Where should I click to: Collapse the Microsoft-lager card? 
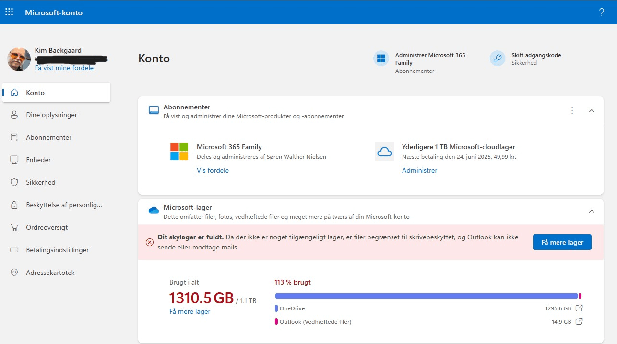tap(592, 211)
